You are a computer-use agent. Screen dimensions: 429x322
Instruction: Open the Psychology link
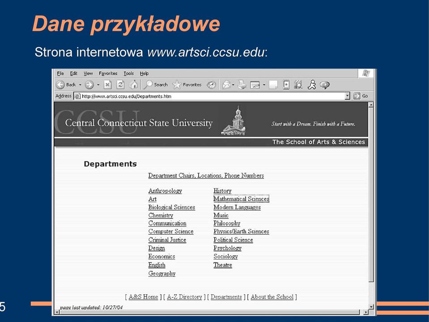point(227,248)
